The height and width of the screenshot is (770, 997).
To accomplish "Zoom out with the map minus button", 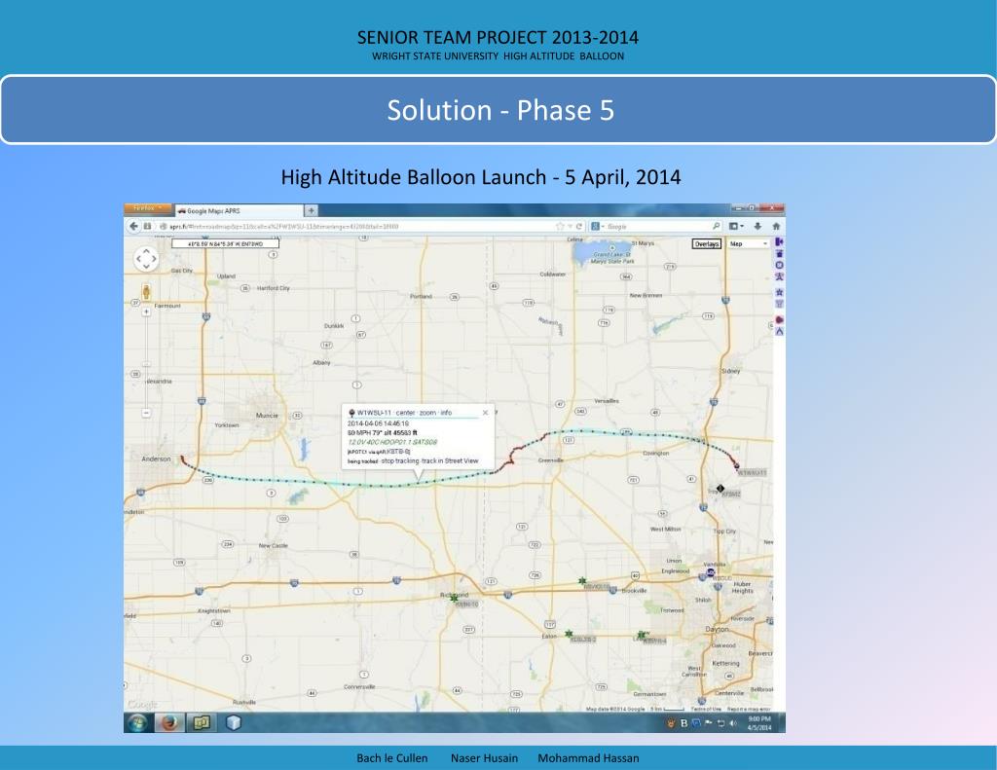I will pyautogui.click(x=146, y=414).
